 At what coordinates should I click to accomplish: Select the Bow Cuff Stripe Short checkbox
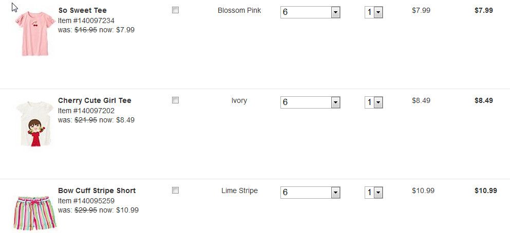pos(175,190)
